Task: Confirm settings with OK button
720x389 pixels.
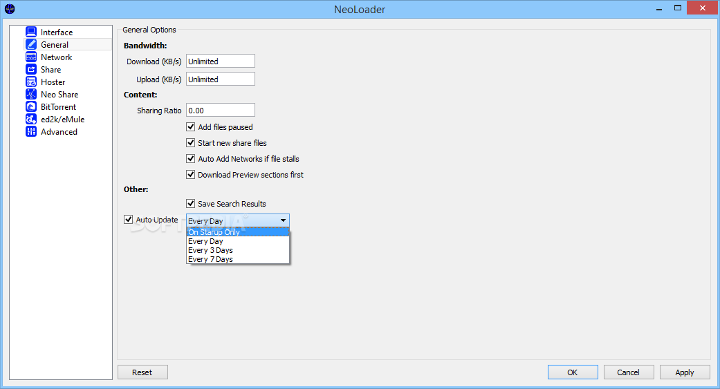Action: click(x=573, y=372)
